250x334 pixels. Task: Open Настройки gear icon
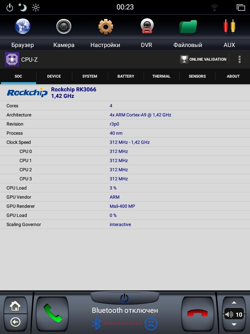coord(106,26)
